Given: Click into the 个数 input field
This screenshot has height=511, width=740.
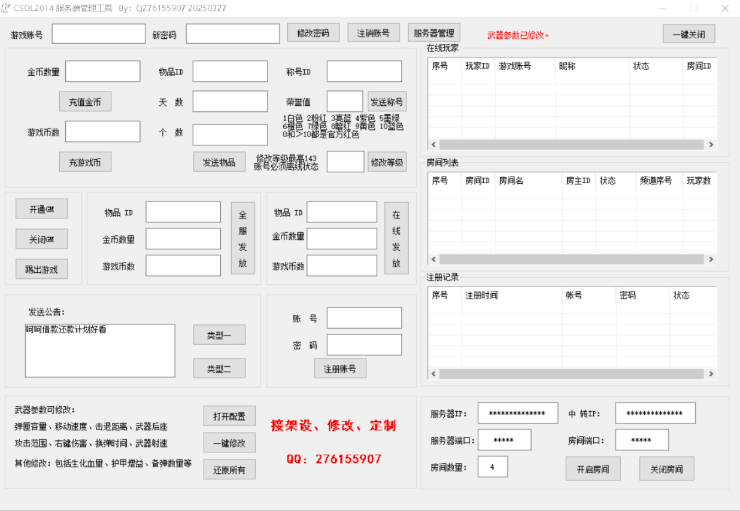Looking at the screenshot, I should point(230,135).
